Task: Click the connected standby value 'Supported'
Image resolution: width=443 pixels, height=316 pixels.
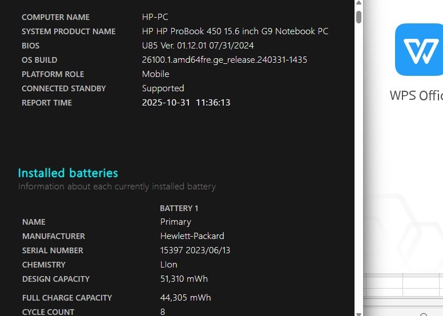Action: tap(163, 88)
